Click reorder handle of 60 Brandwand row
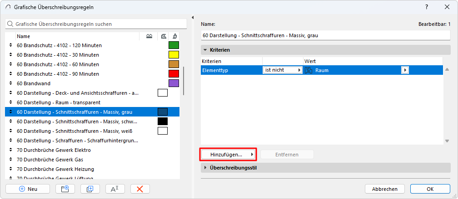The height and width of the screenshot is (199, 458). pos(11,83)
